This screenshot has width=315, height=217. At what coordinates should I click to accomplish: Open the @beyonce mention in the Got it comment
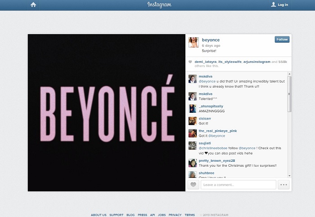tap(216, 136)
